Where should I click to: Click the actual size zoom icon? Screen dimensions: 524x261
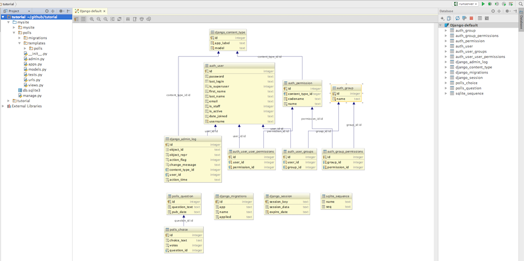[x=106, y=19]
